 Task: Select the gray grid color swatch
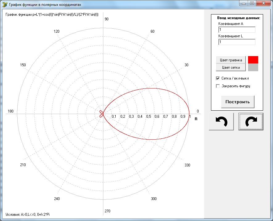[253, 67]
